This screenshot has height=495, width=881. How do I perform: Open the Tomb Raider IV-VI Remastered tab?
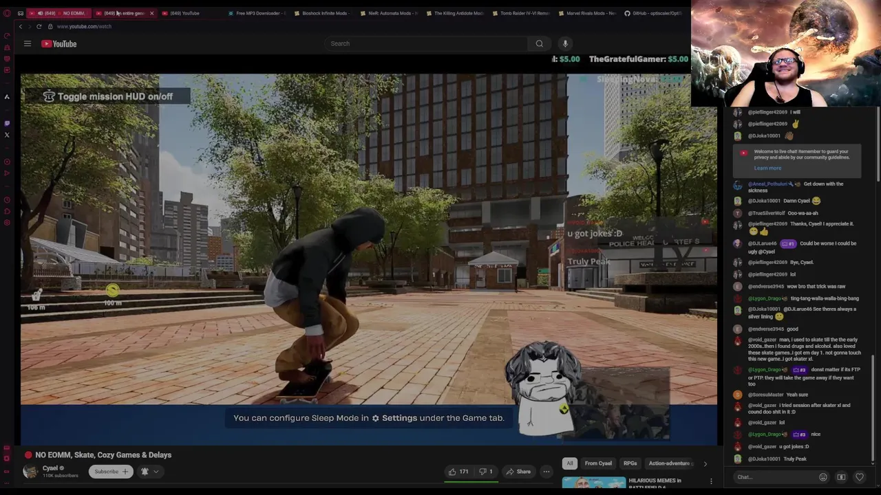[x=520, y=13]
